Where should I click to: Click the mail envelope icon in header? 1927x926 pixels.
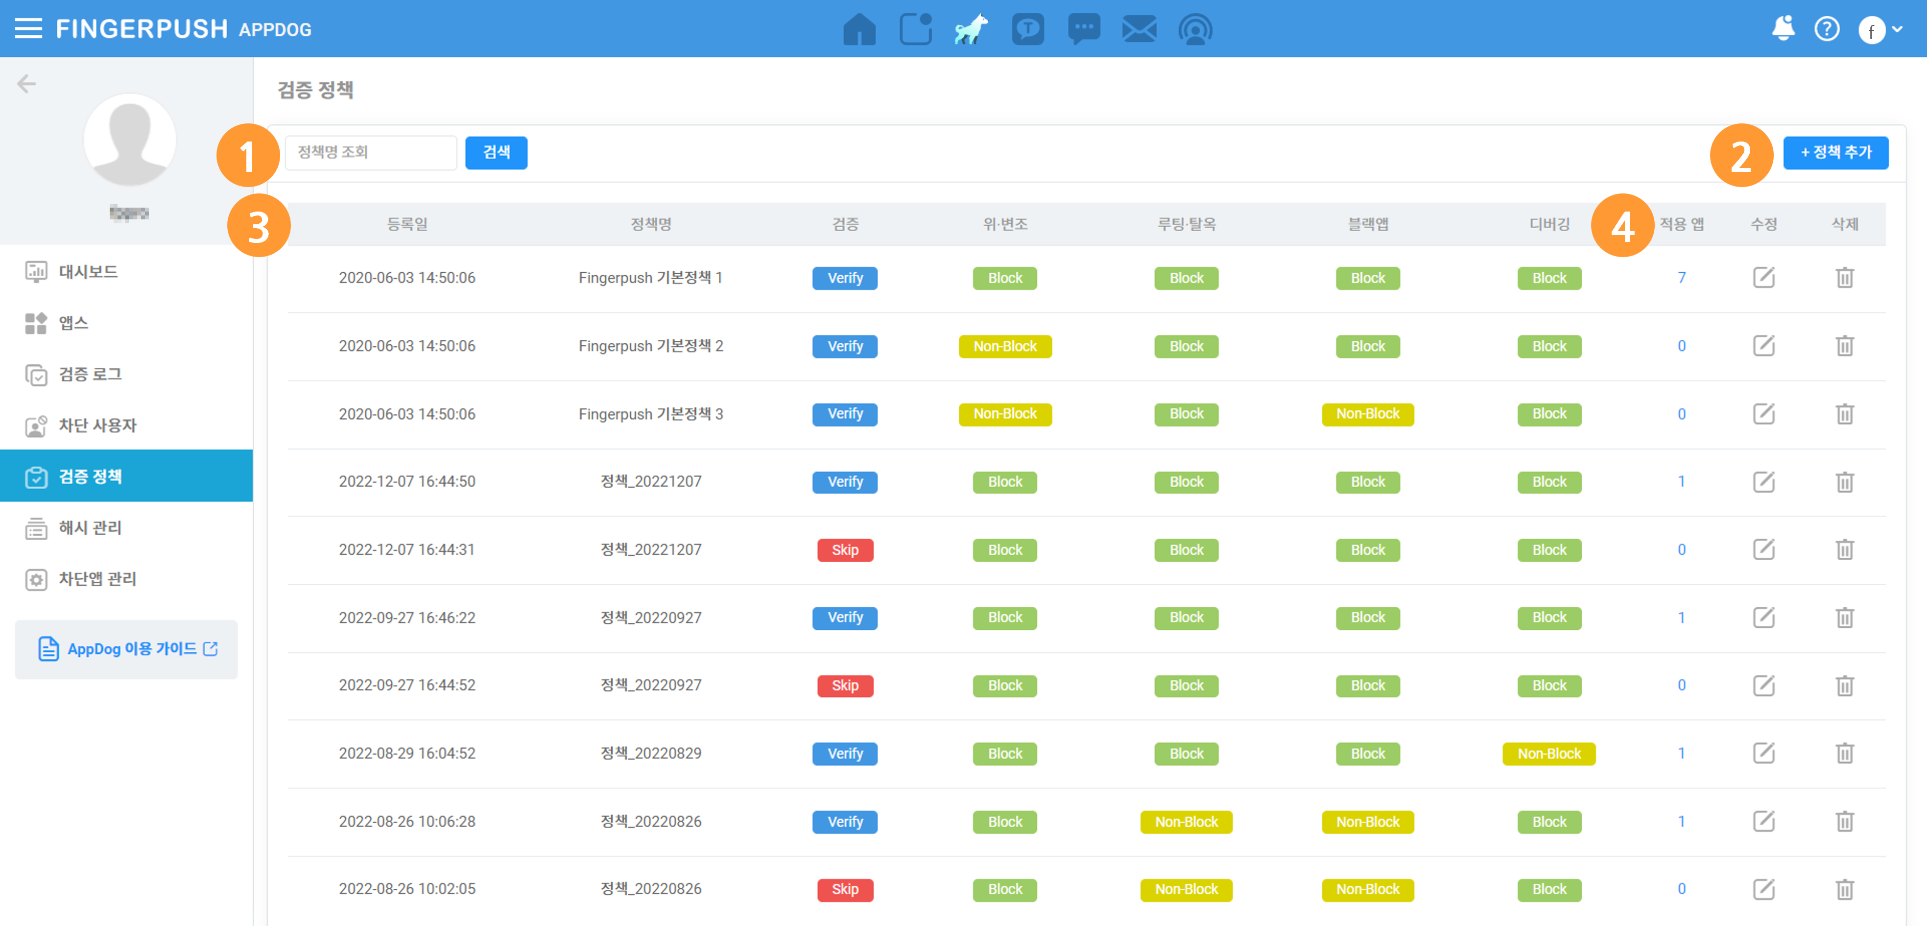click(1139, 29)
